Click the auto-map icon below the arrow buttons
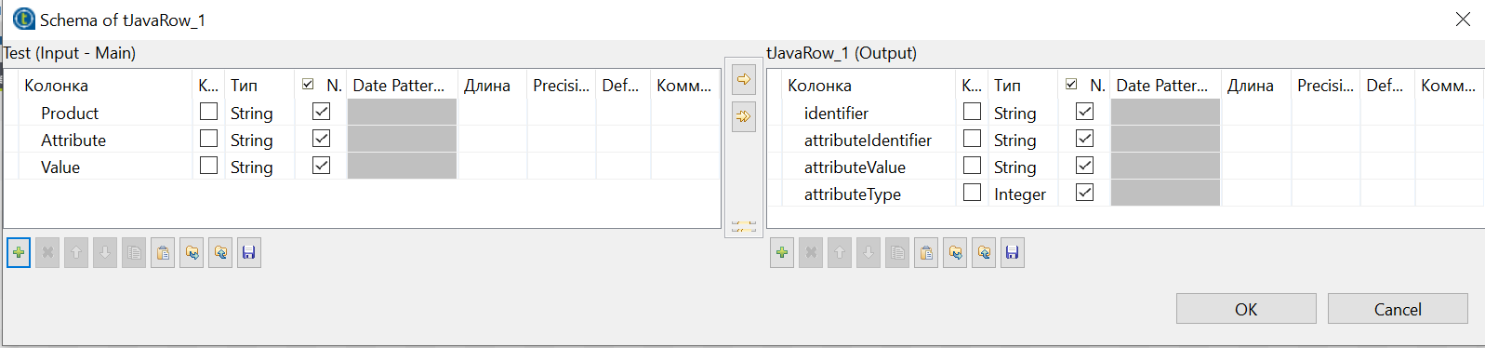 click(744, 225)
